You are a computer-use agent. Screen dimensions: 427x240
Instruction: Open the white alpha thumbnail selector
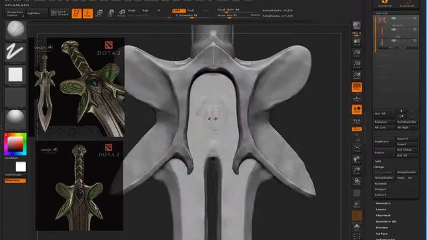click(x=15, y=75)
